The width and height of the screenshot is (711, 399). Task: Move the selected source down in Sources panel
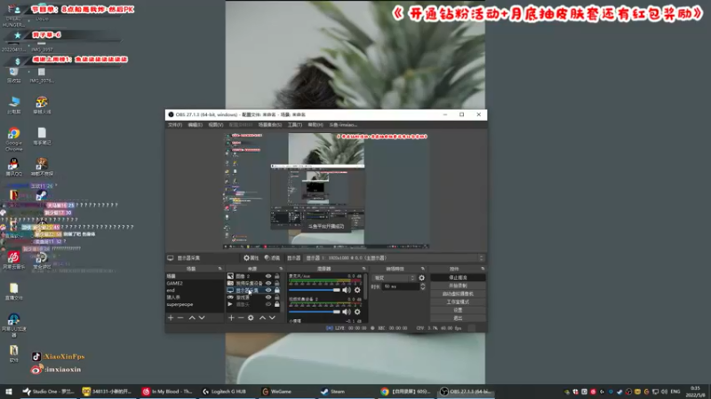coord(272,318)
